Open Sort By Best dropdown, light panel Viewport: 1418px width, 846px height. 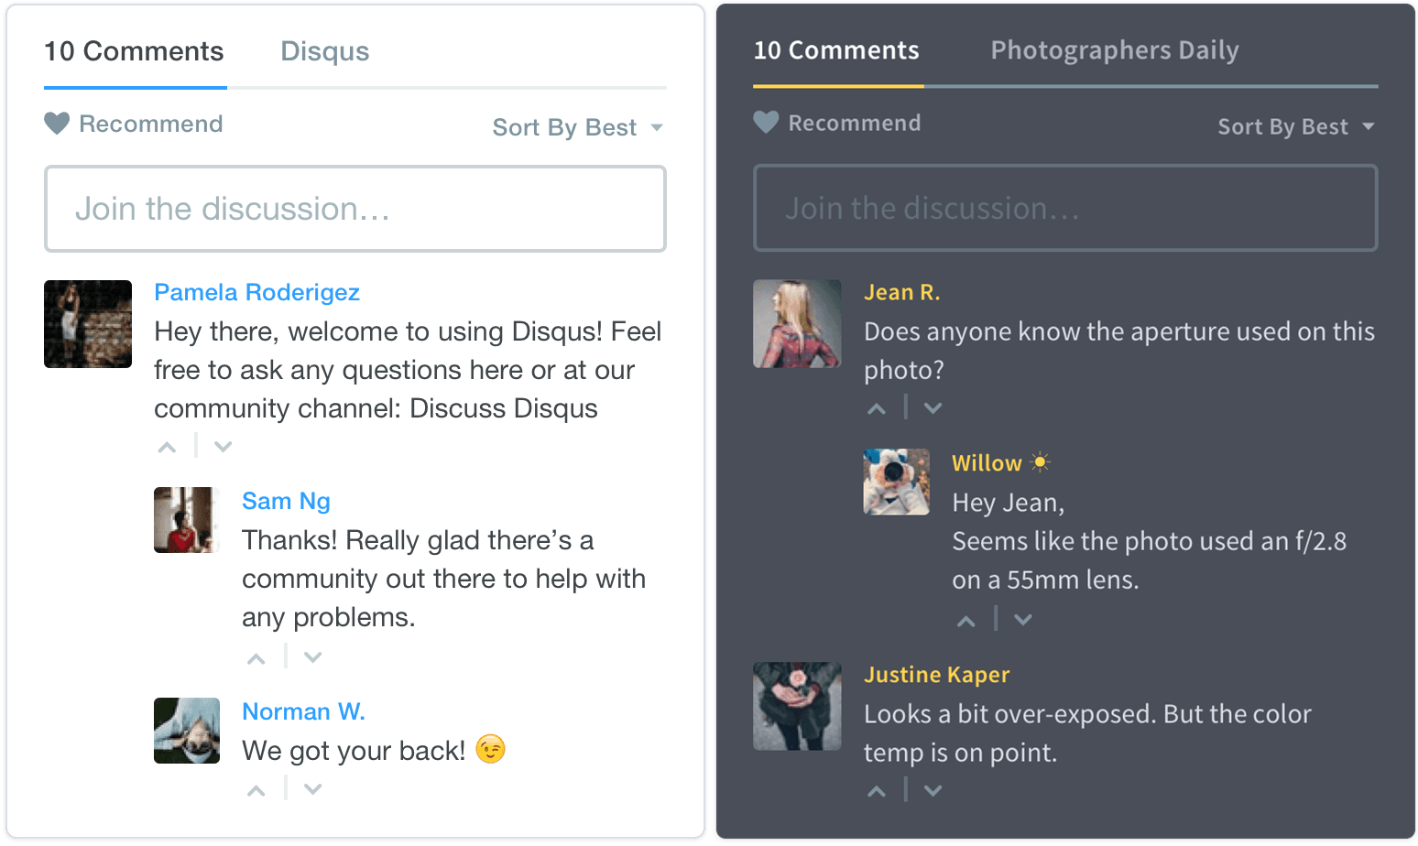[x=577, y=127]
